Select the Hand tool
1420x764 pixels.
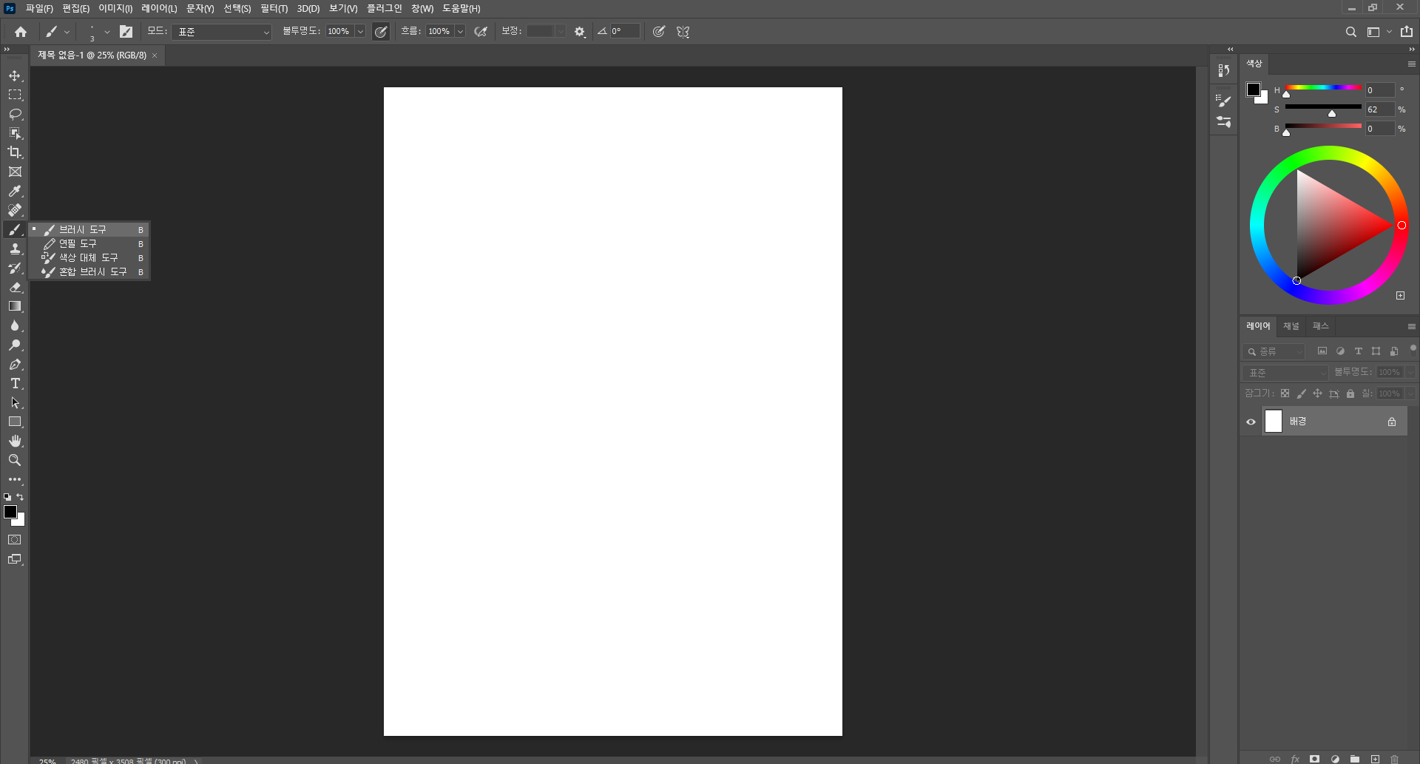click(x=15, y=440)
